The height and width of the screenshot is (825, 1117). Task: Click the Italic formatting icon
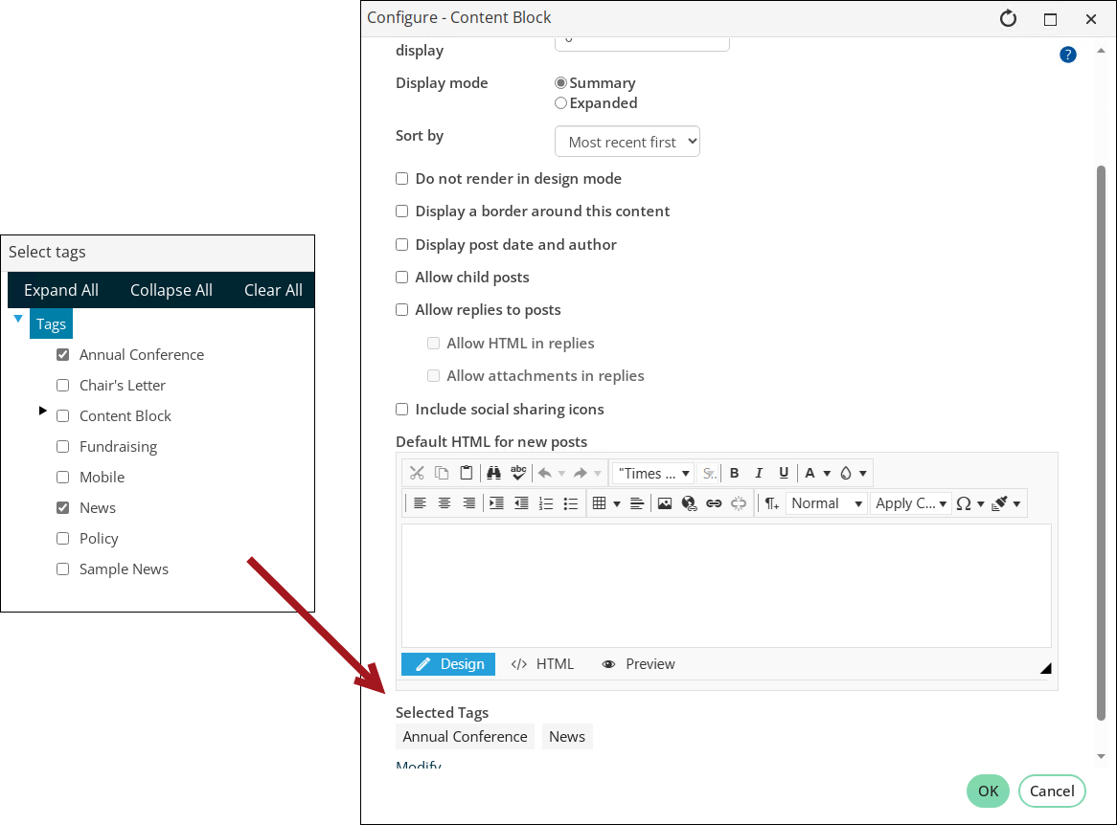tap(759, 474)
